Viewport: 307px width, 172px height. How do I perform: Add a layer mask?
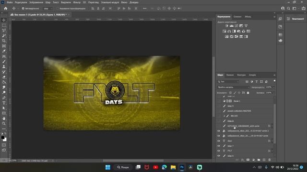pos(248,160)
